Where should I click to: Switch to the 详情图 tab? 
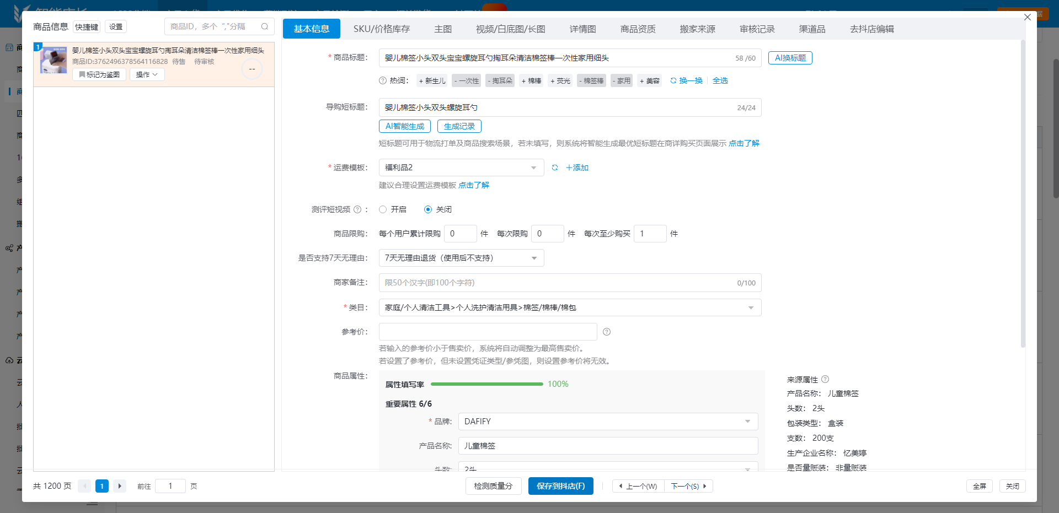[582, 29]
